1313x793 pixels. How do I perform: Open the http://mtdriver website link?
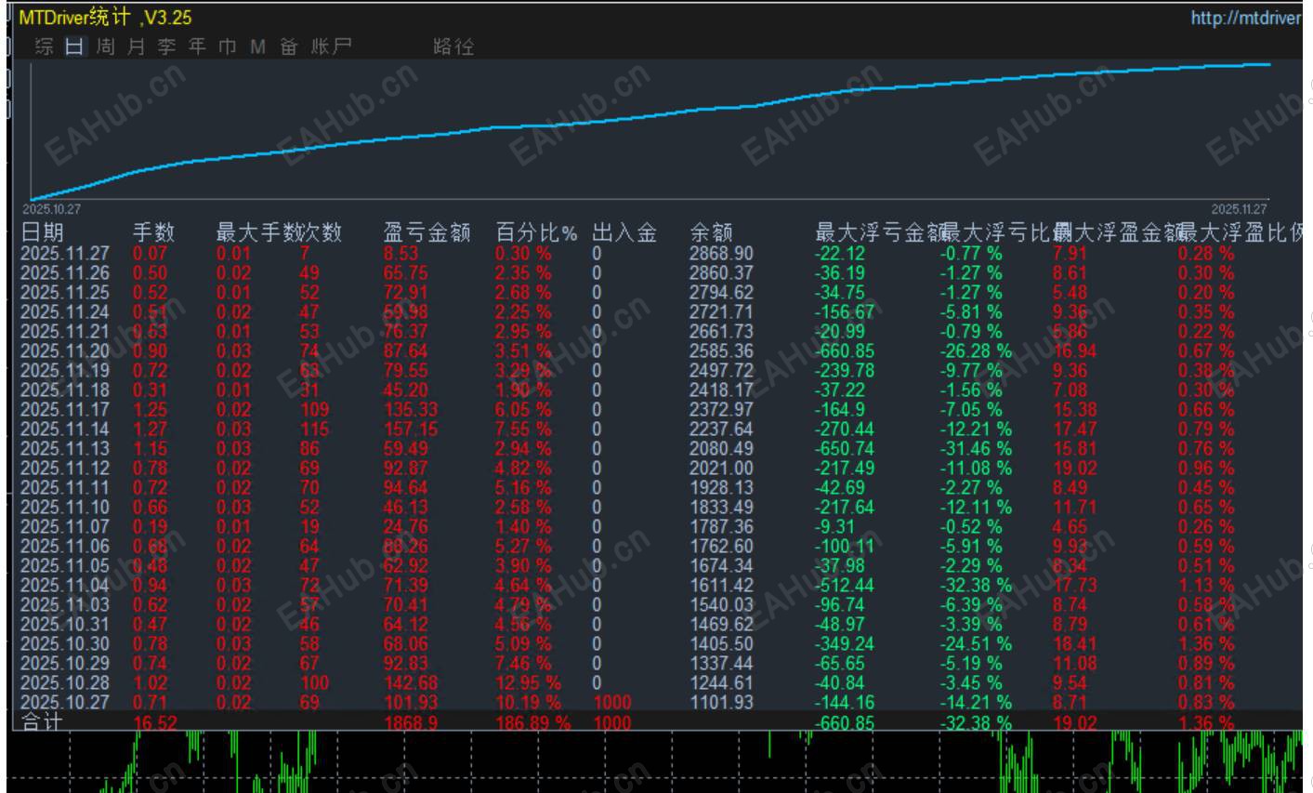[1246, 19]
